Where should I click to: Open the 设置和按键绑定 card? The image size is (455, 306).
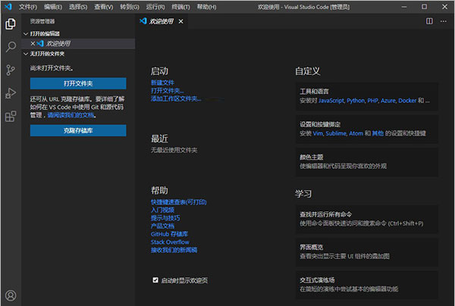[367, 129]
